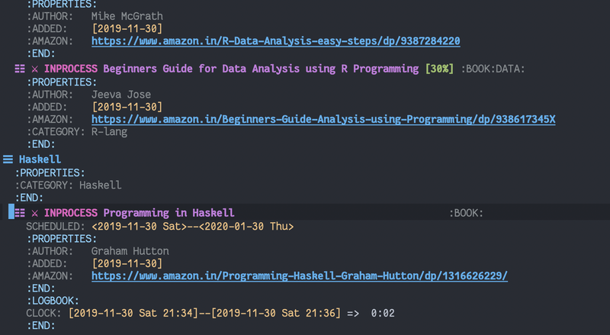Screen dimensions: 610x335
Task: Click the CLOCK timestamp 2019-11-30 Sat 21:34
Action: 133,313
